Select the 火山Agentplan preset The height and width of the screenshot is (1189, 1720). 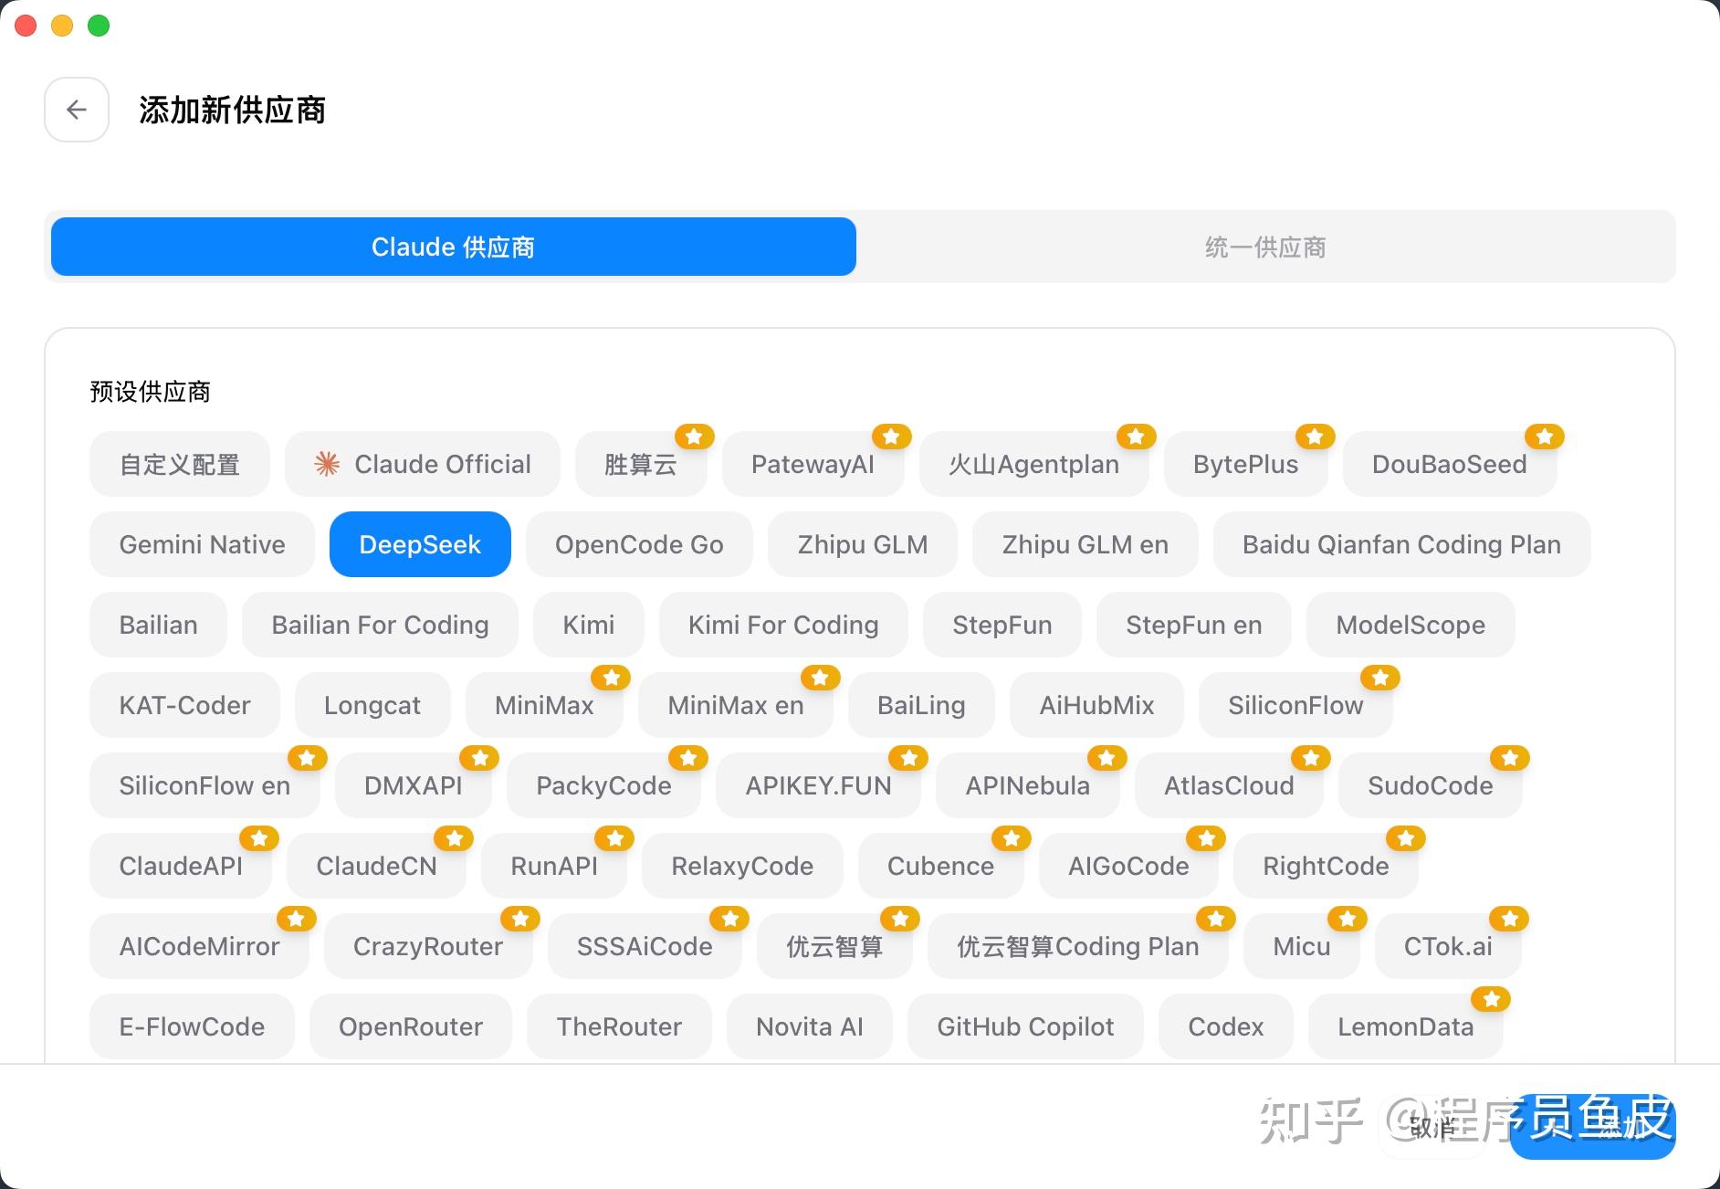click(x=1033, y=464)
